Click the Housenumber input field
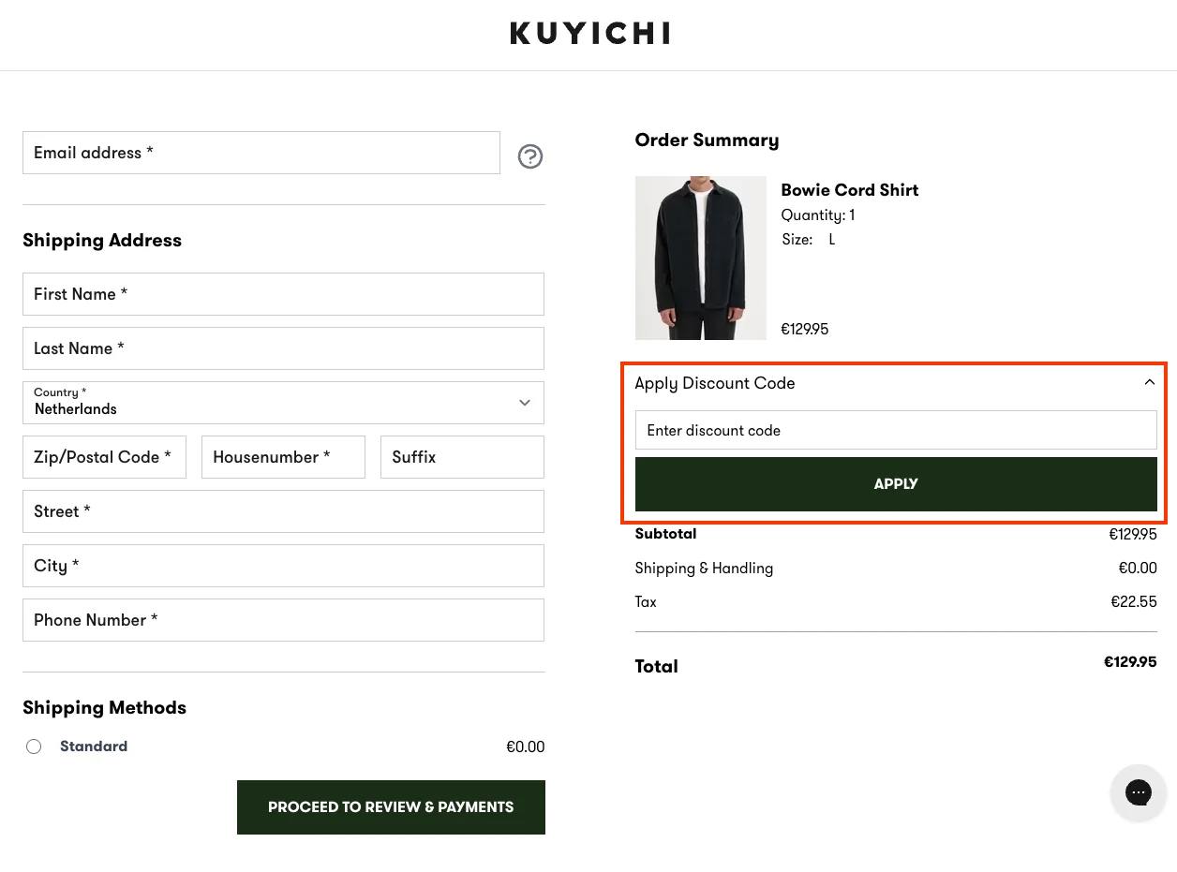This screenshot has height=872, width=1177. (x=283, y=457)
